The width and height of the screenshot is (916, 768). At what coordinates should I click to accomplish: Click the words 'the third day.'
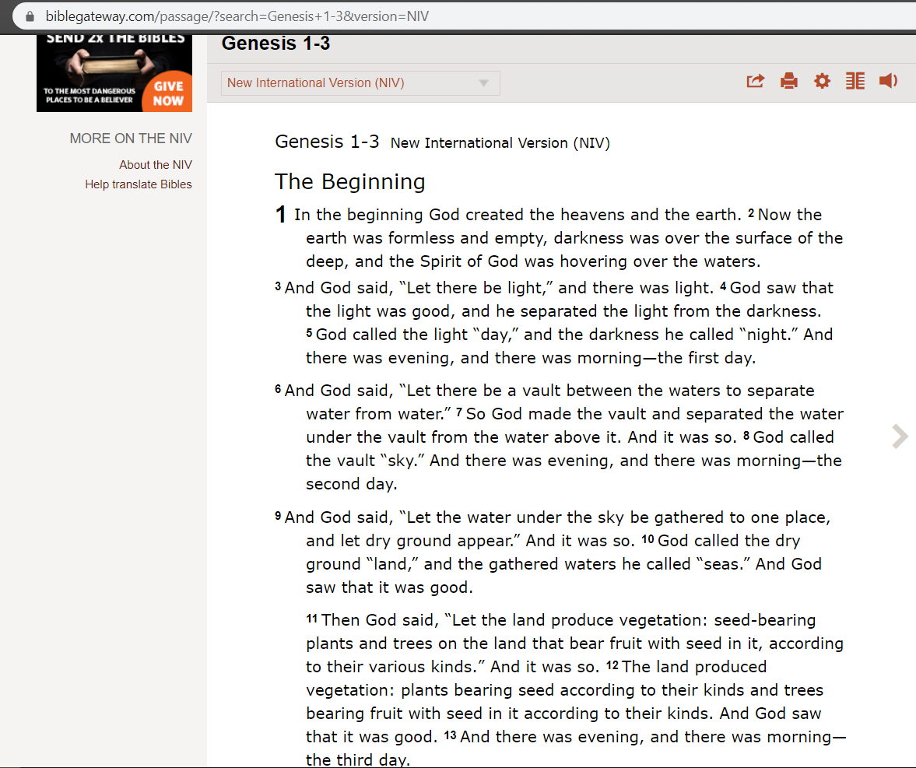point(357,759)
